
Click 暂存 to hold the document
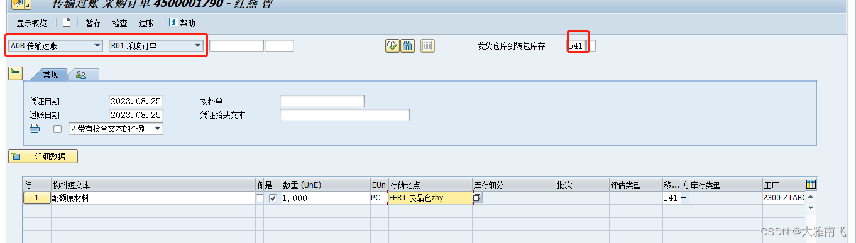pyautogui.click(x=94, y=23)
